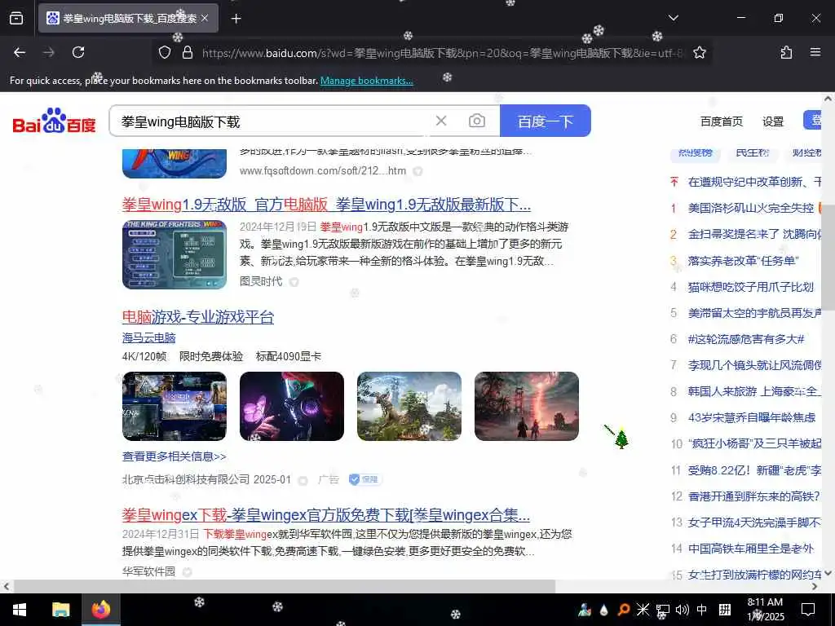Open the green landscape game image

point(409,406)
